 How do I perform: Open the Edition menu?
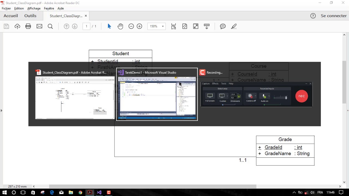tap(19, 8)
